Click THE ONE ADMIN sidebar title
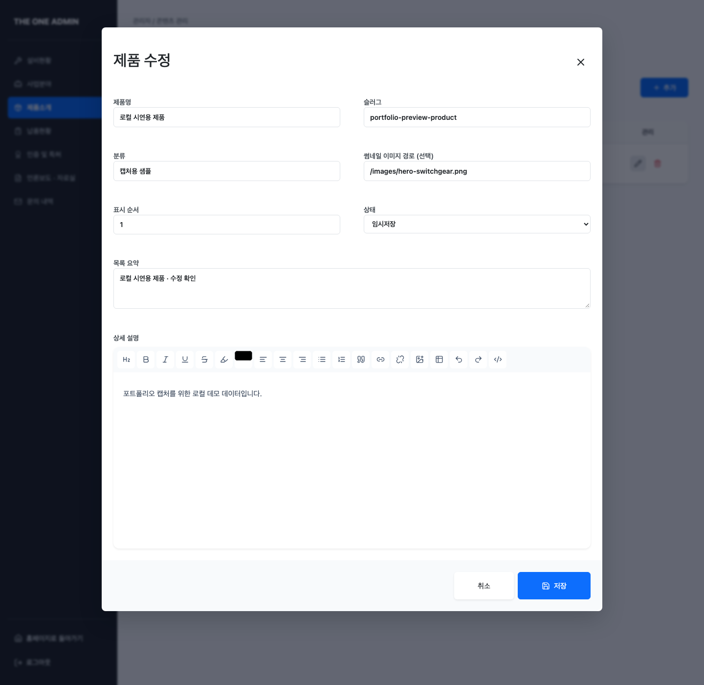Image resolution: width=704 pixels, height=685 pixels. tap(46, 22)
